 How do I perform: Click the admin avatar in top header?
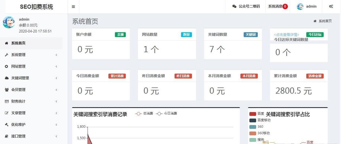coord(300,6)
